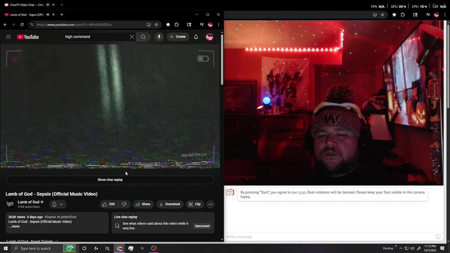Open the #LambofGod hashtag link
The image size is (450, 253).
coord(67,217)
